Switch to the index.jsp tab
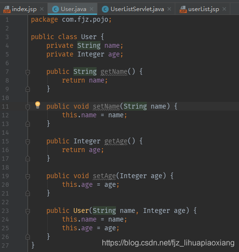Image resolution: width=239 pixels, height=252 pixels. tap(24, 9)
